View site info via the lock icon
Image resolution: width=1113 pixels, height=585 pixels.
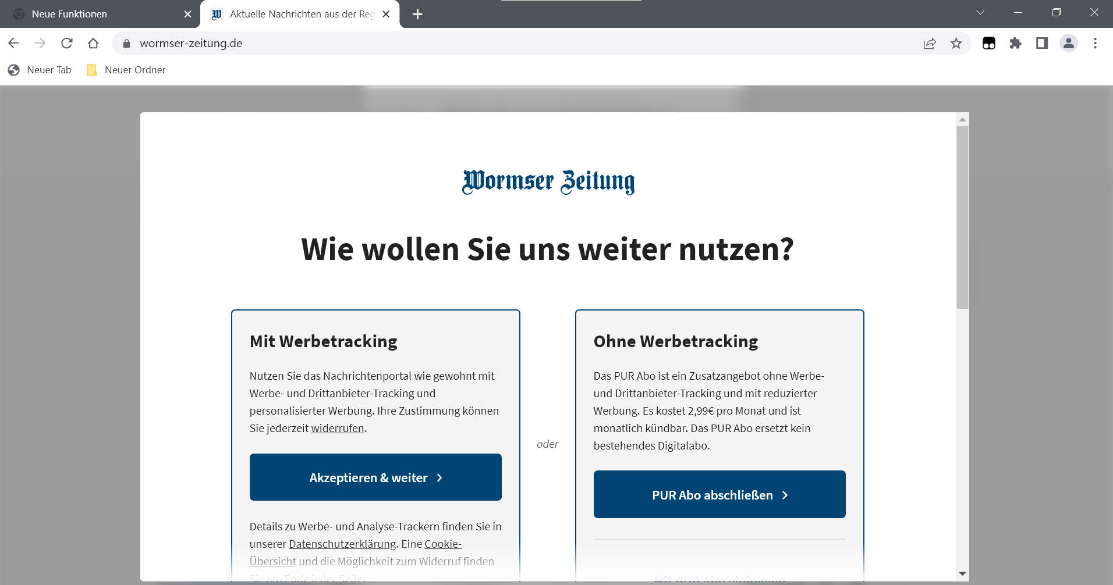pyautogui.click(x=126, y=43)
